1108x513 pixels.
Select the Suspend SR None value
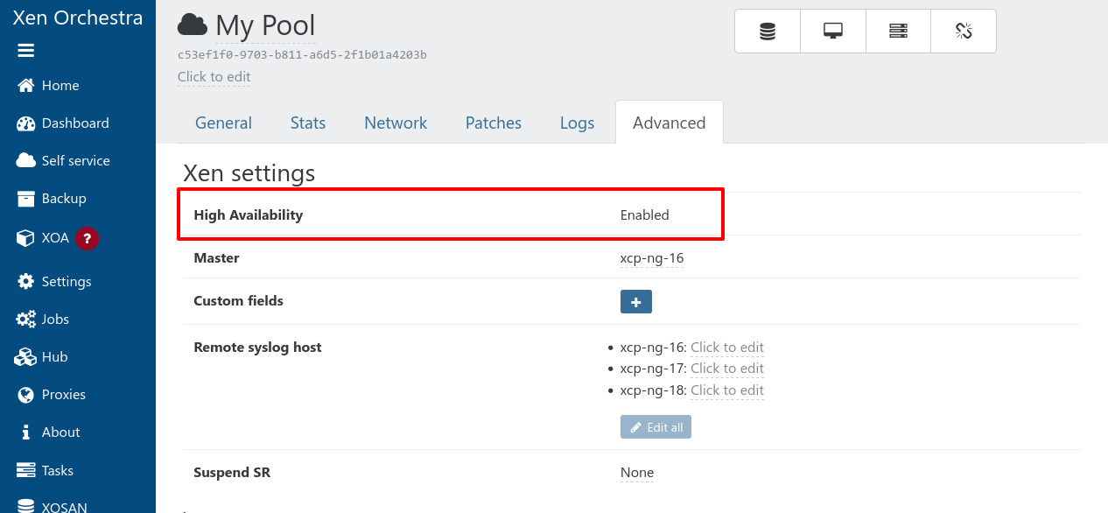point(636,473)
